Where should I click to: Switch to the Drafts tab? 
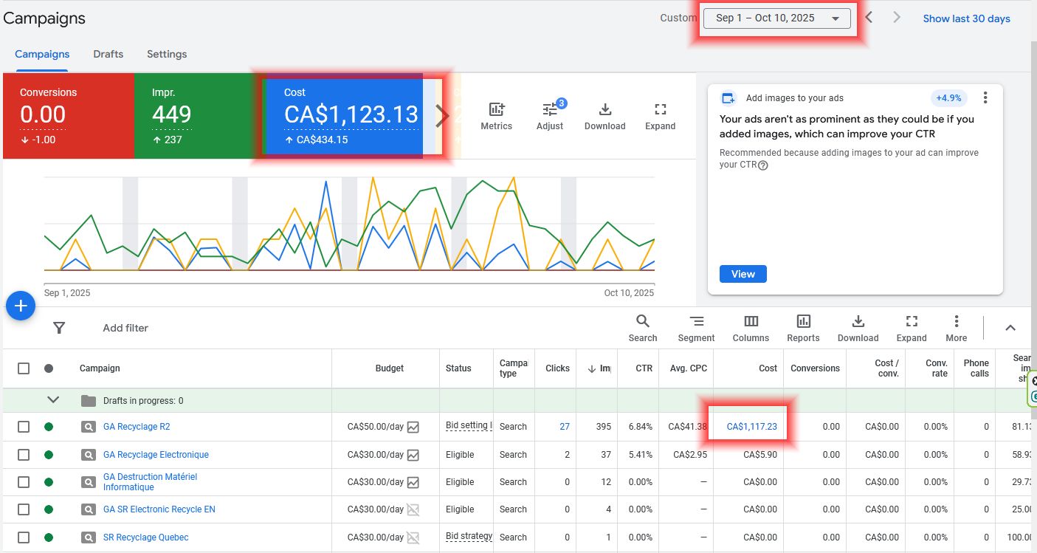tap(108, 54)
